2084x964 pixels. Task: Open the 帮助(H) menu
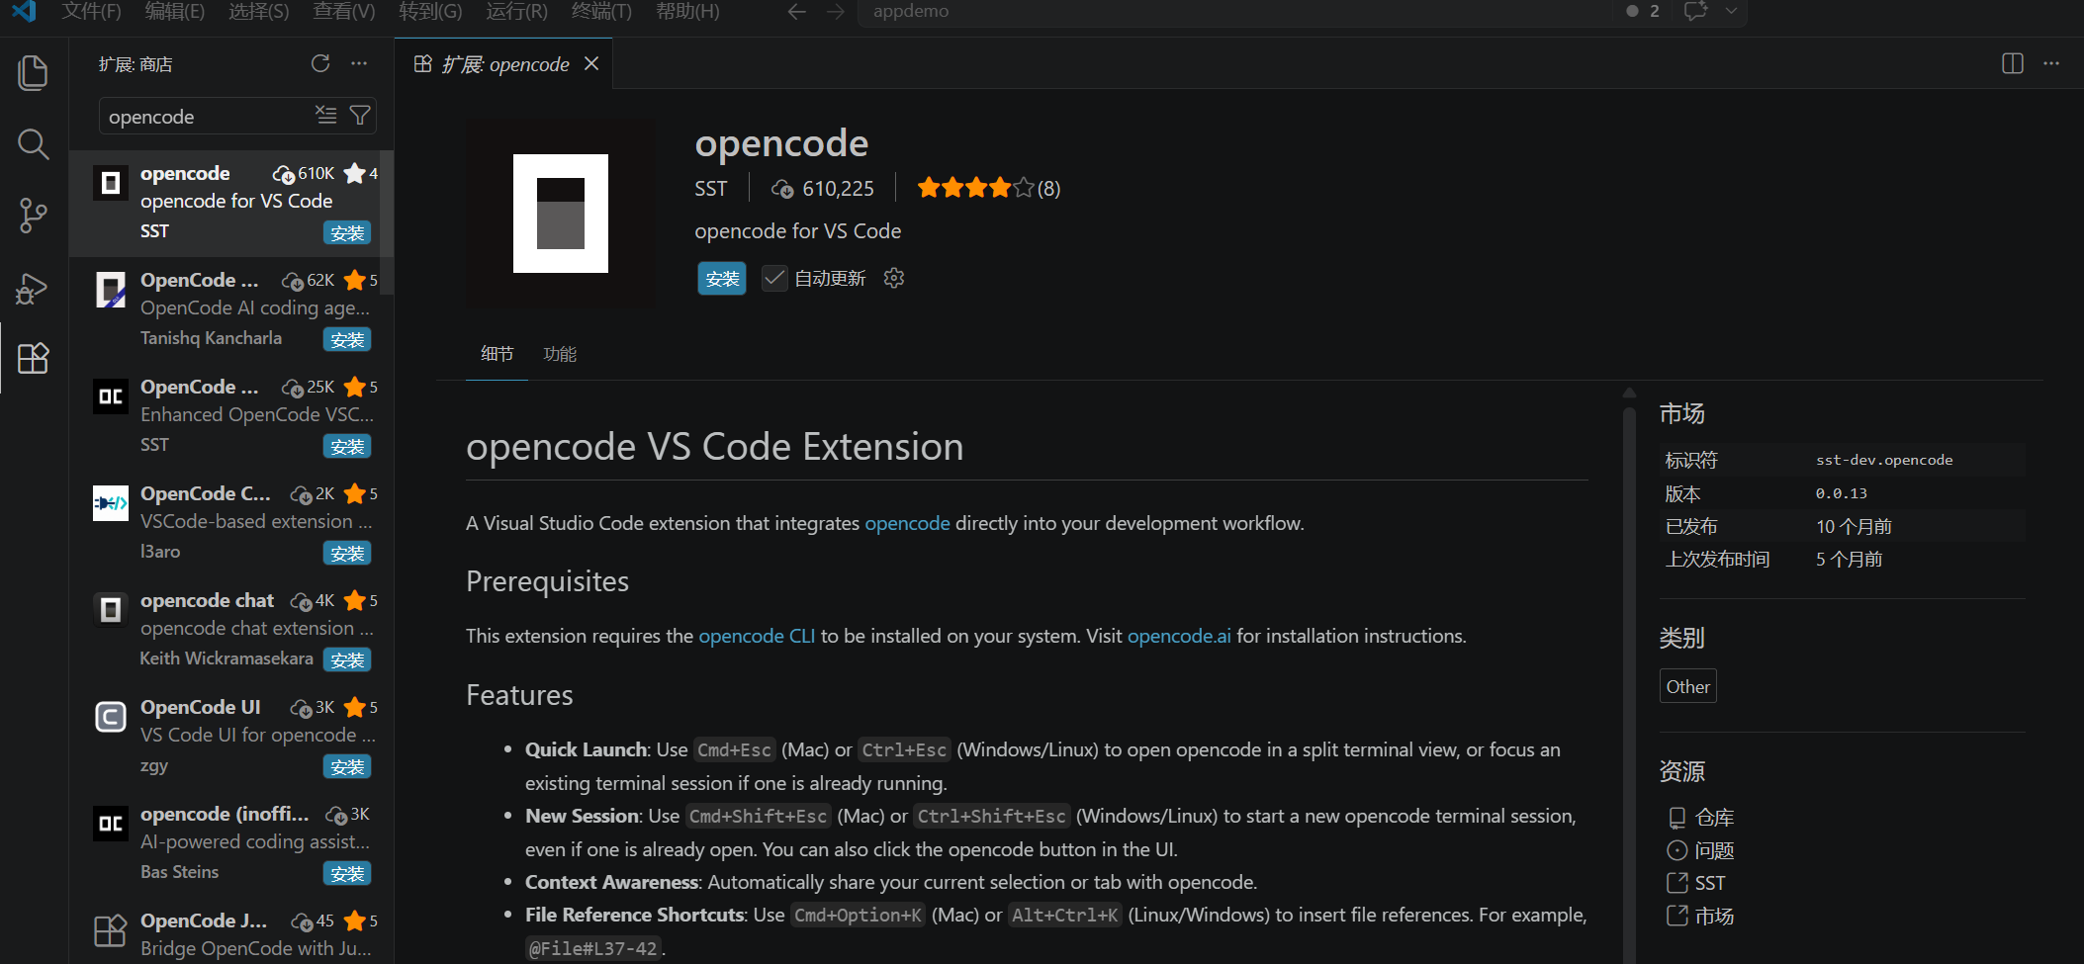(x=687, y=11)
